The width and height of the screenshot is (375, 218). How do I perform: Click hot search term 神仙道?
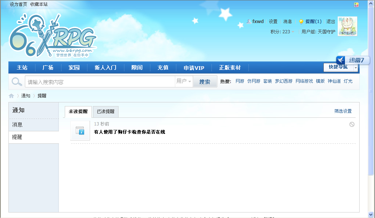[334, 81]
